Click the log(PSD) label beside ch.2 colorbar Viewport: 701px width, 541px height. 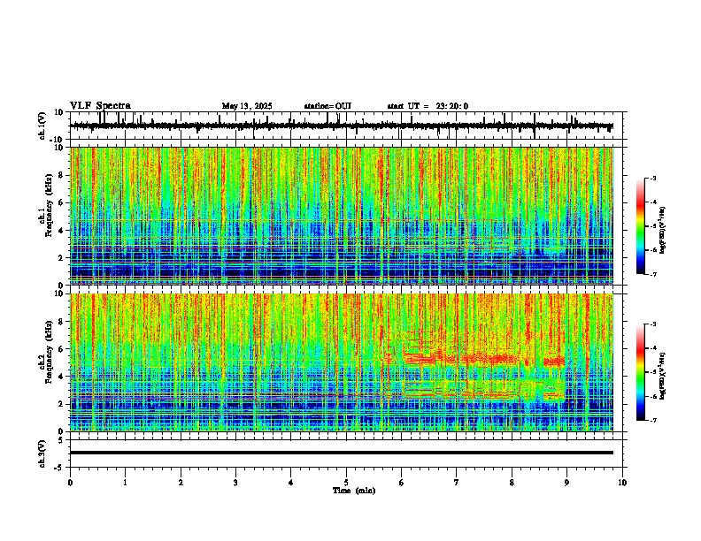[663, 376]
